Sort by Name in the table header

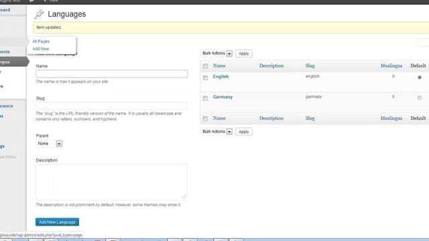(x=219, y=66)
